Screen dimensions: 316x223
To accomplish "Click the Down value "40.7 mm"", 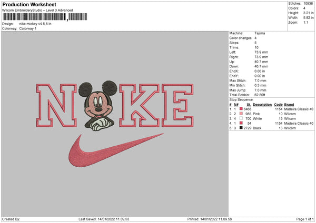I will [261, 66].
